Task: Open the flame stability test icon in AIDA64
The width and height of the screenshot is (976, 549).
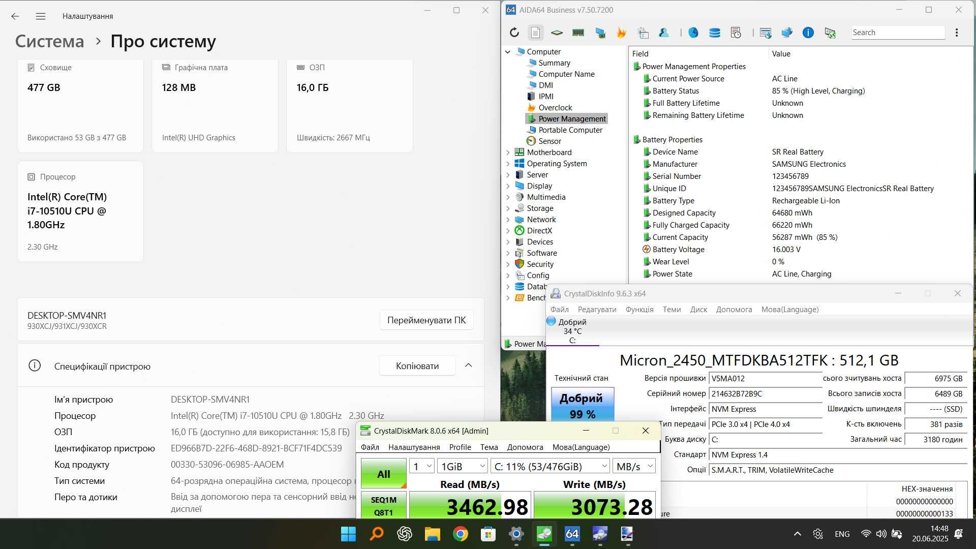Action: click(621, 33)
